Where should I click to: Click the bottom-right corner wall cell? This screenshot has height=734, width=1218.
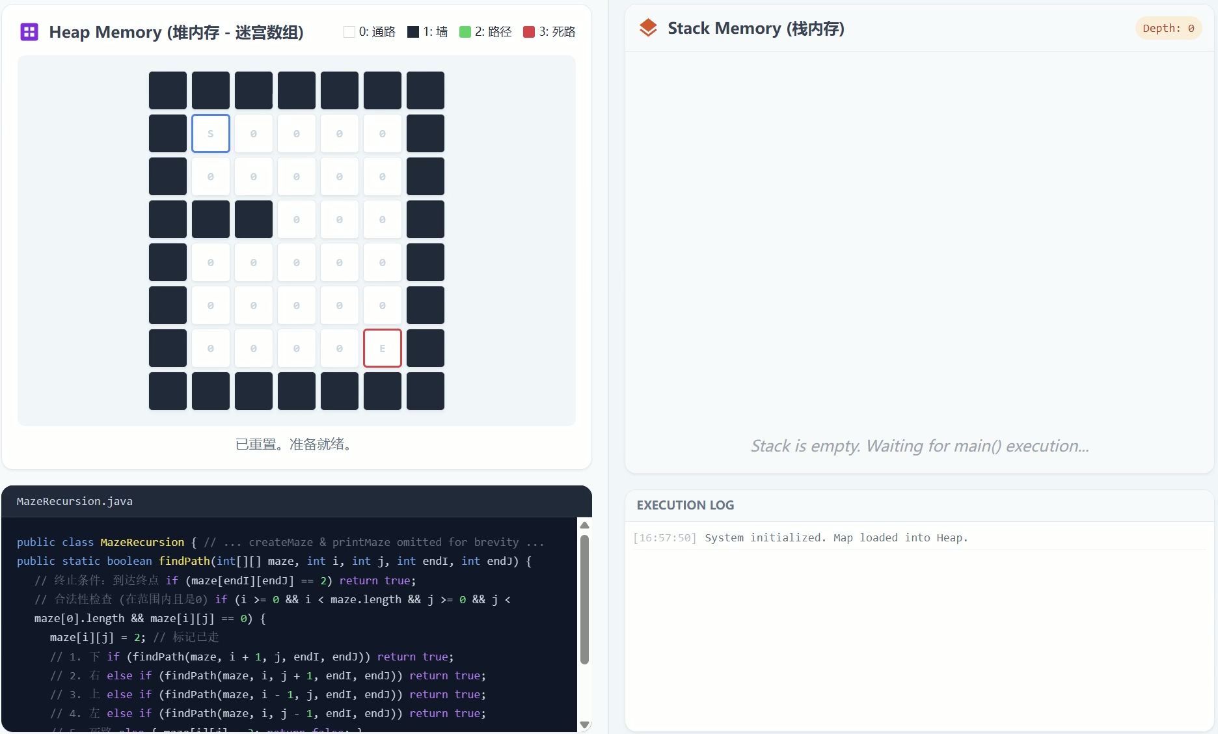point(426,391)
